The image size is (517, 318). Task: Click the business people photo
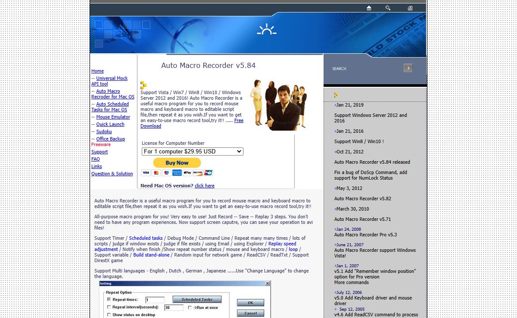pyautogui.click(x=278, y=104)
